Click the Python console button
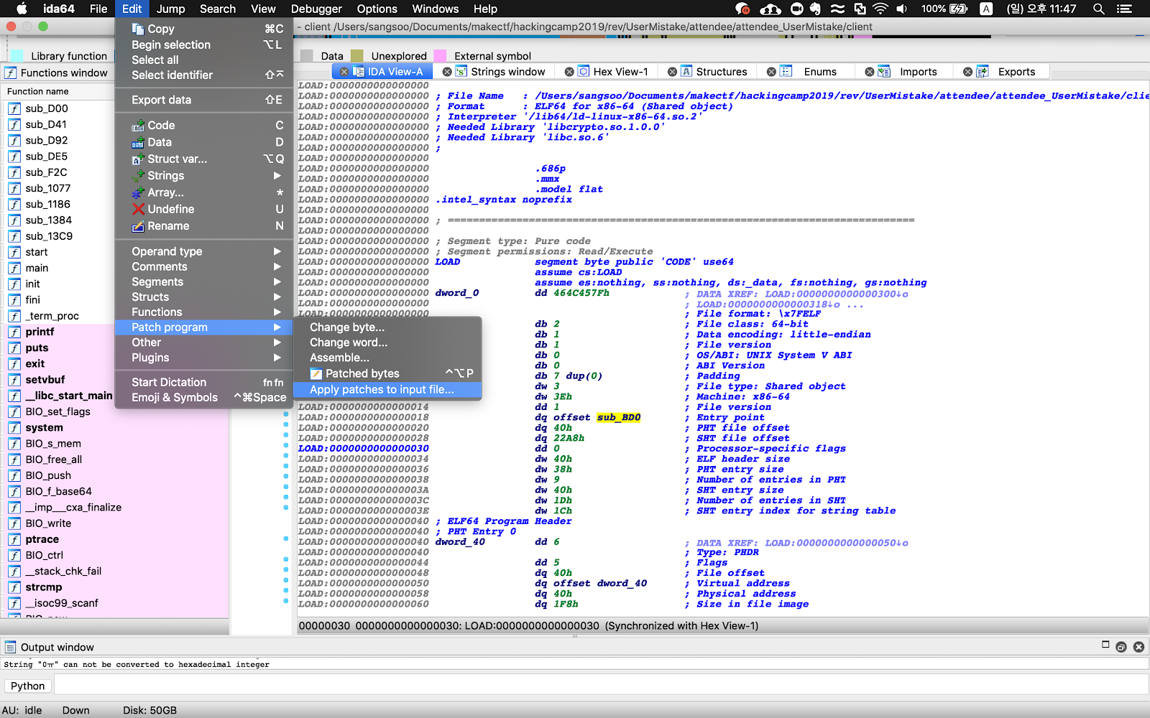 (x=27, y=686)
